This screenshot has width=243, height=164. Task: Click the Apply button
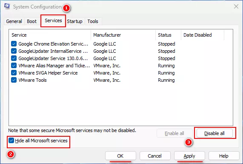tap(189, 156)
